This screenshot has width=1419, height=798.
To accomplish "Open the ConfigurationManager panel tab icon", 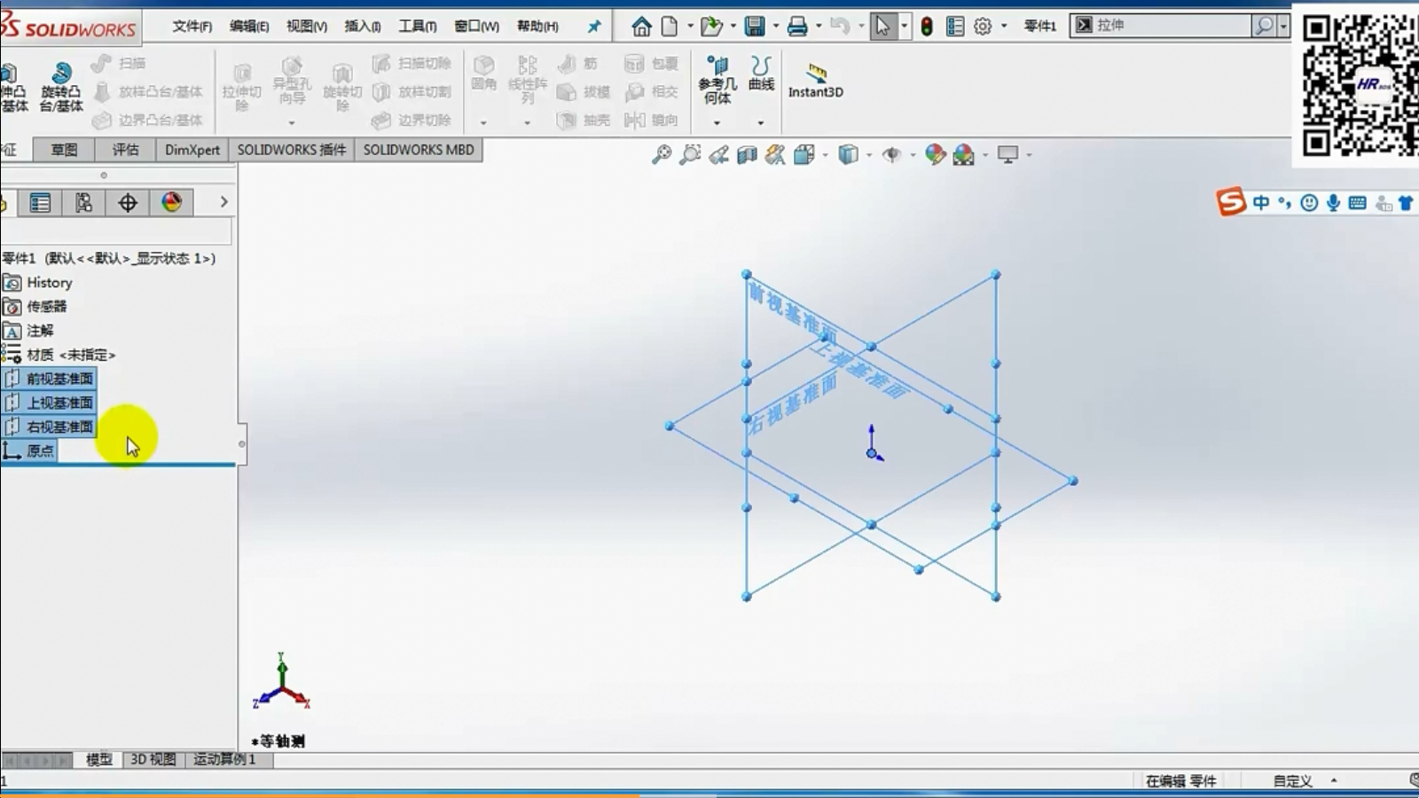I will pyautogui.click(x=83, y=203).
